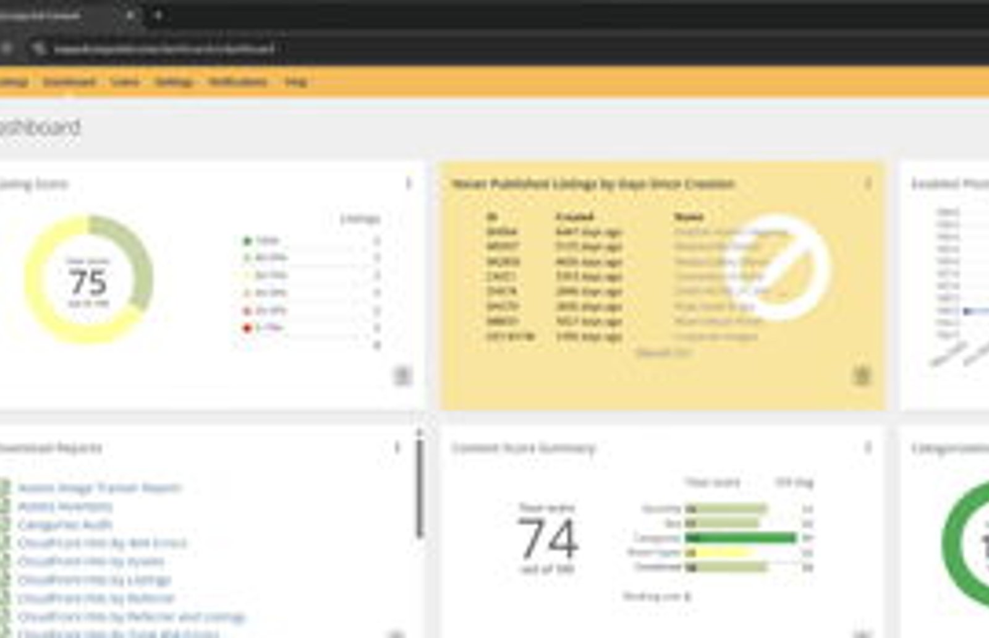Image resolution: width=989 pixels, height=638 pixels.
Task: Click export icon at bottom of Never Published Listings card
Action: [862, 375]
